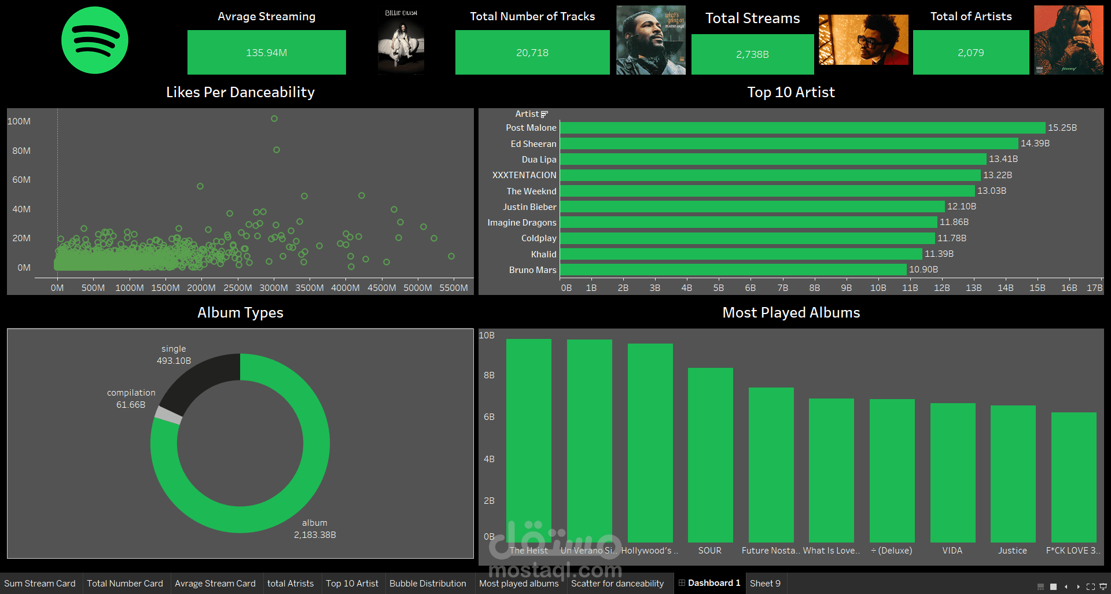The height and width of the screenshot is (594, 1111).
Task: Select the Post Malone bar
Action: point(803,128)
